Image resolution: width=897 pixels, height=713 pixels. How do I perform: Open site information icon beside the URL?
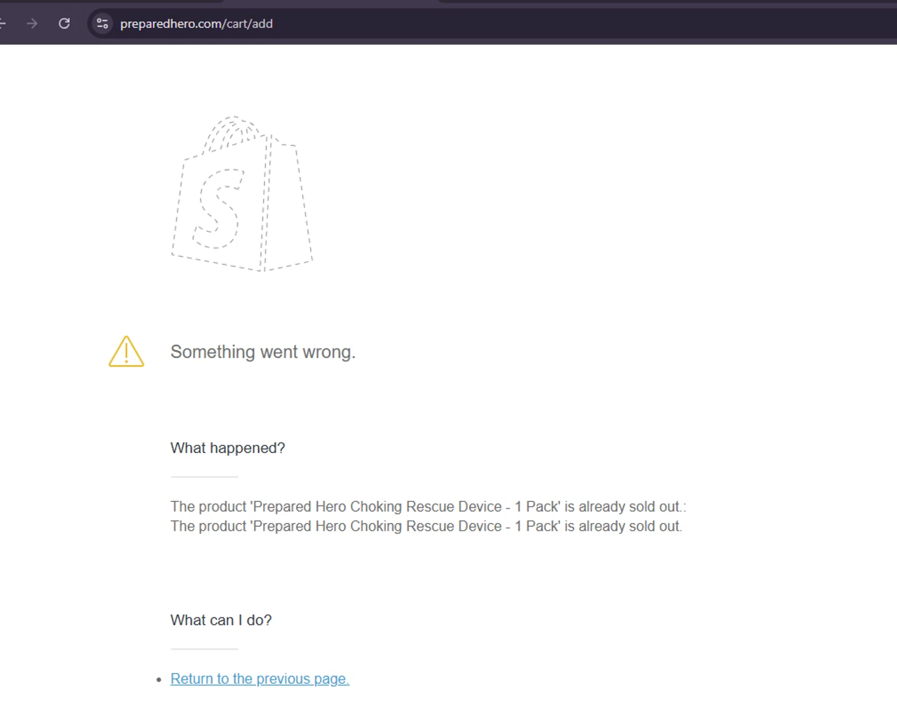[x=102, y=23]
